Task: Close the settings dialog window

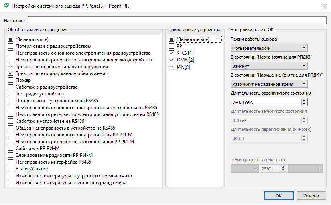Action: (324, 6)
